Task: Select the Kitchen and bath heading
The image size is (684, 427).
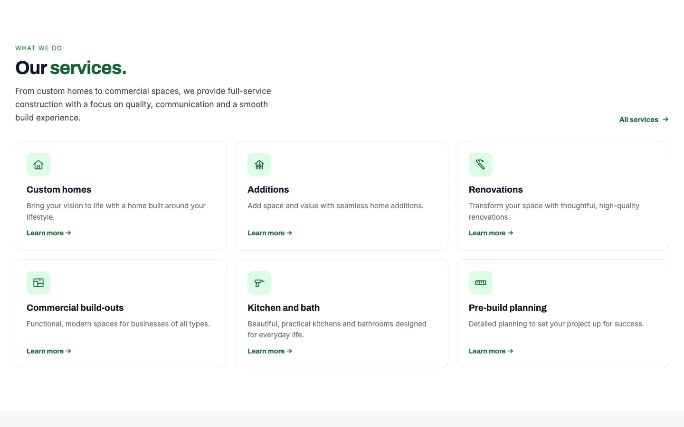Action: point(284,308)
